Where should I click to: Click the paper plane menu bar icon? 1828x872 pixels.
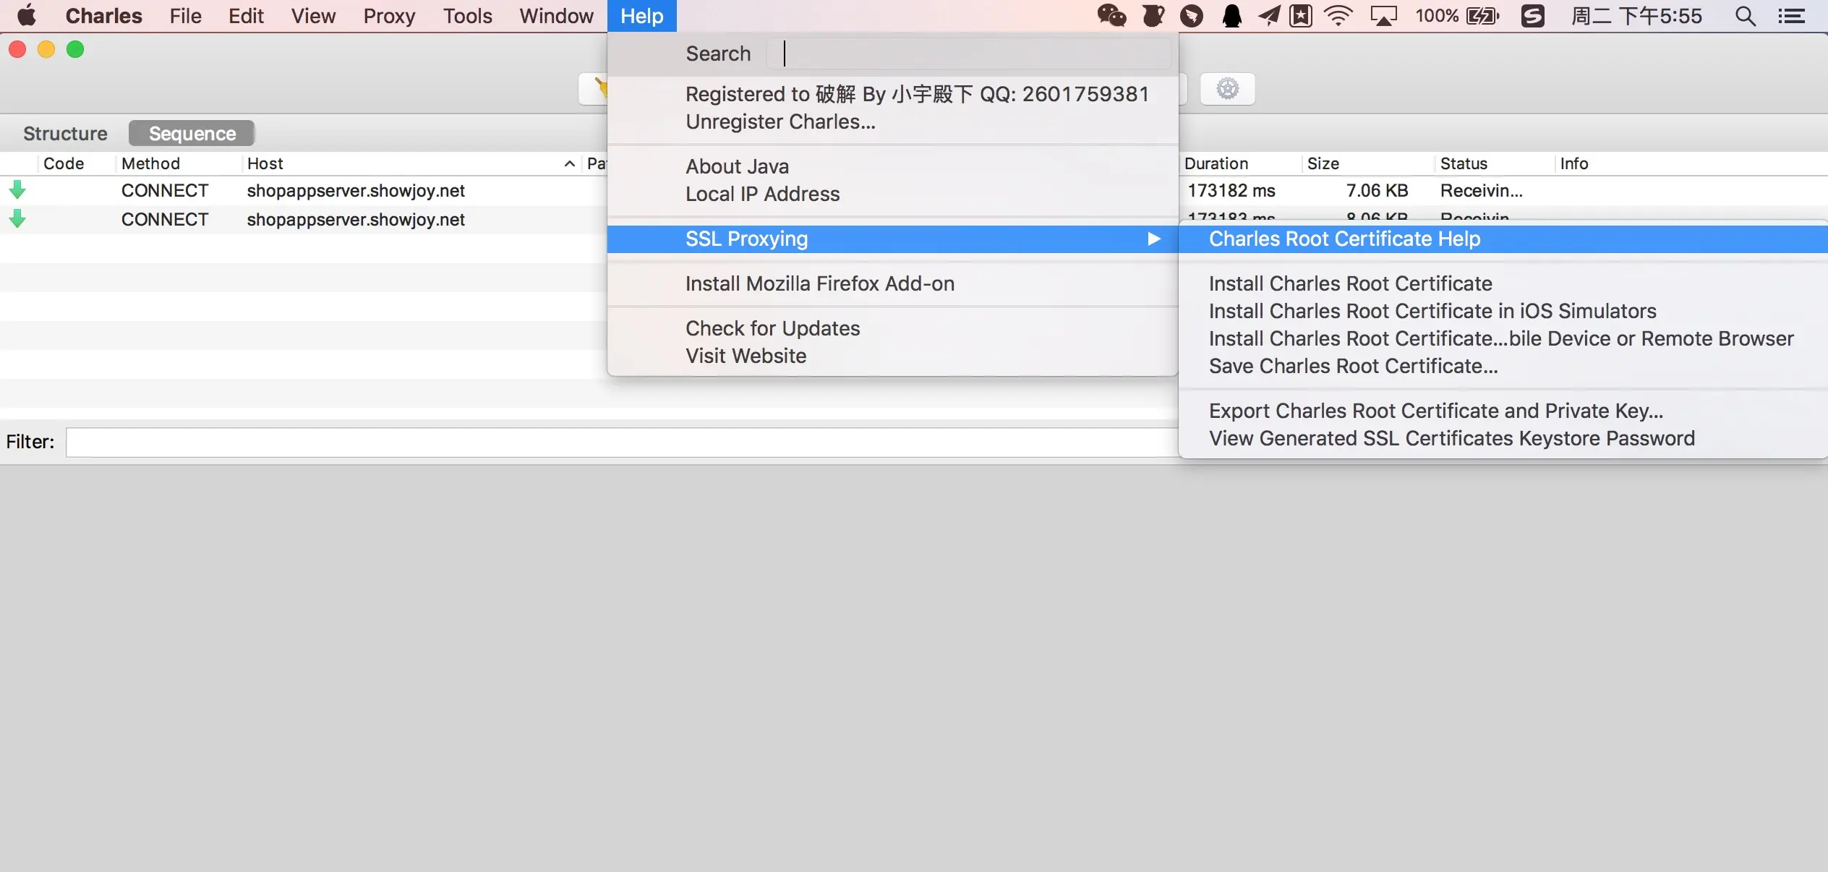click(x=1268, y=16)
